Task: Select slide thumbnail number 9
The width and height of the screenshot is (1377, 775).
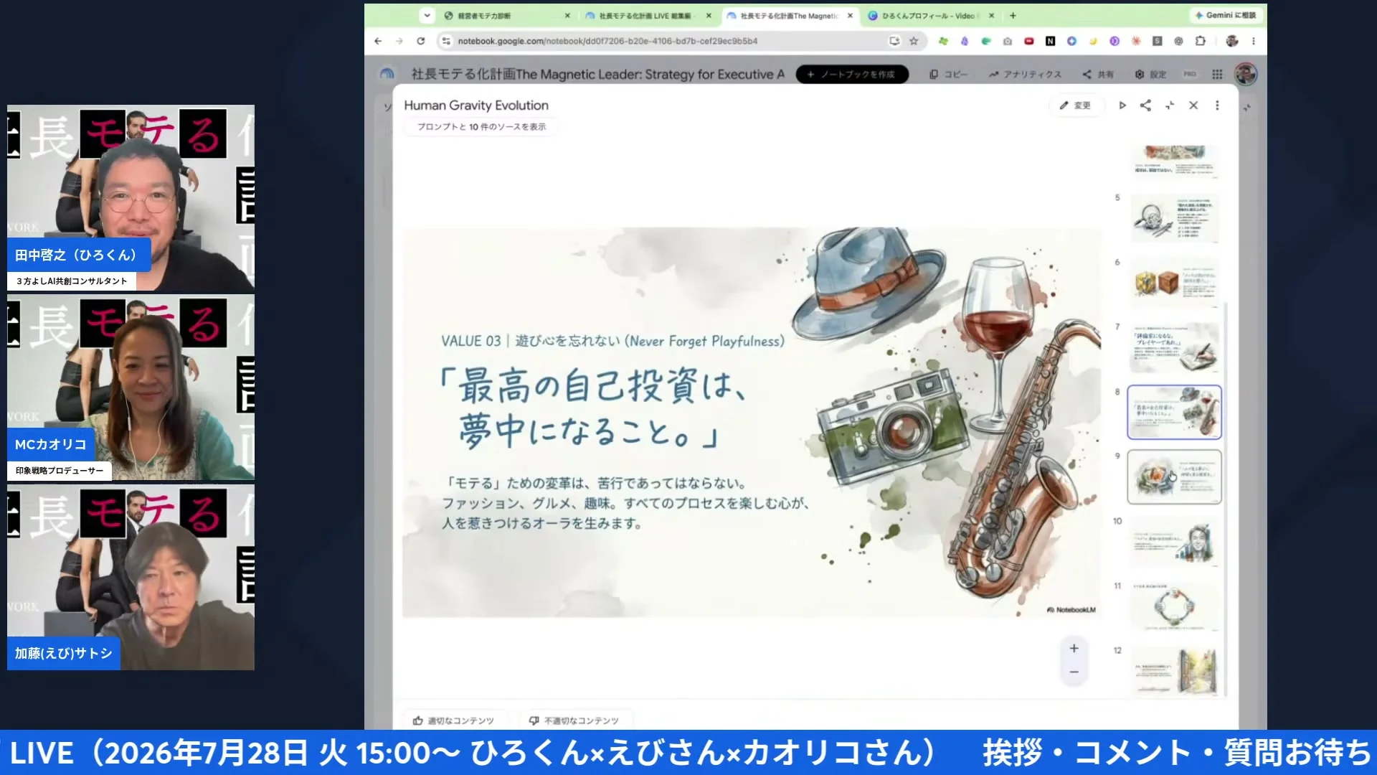Action: point(1174,477)
